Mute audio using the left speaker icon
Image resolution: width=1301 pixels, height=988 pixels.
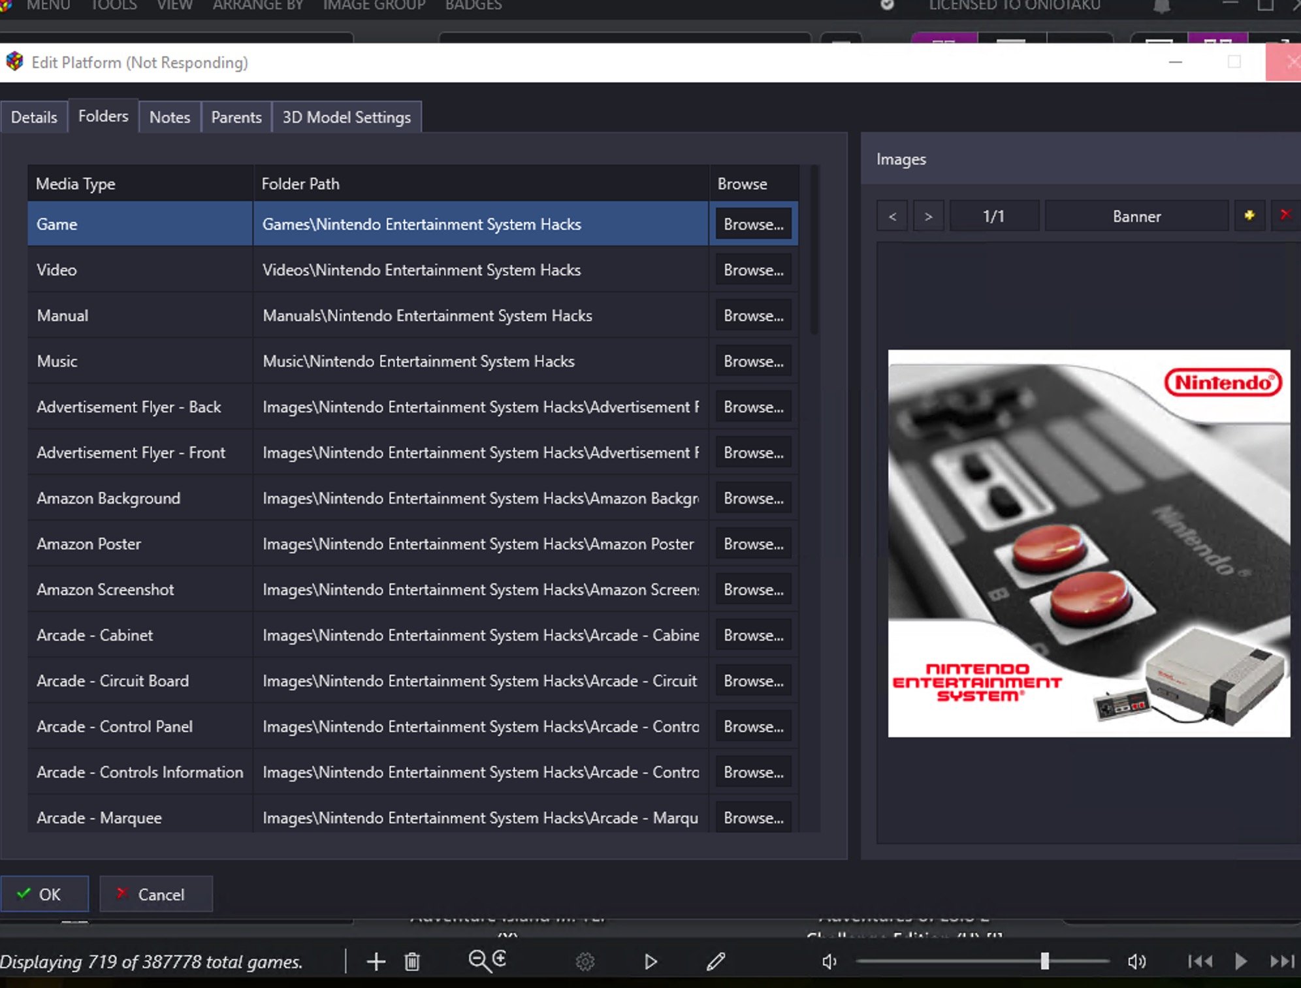click(x=829, y=961)
